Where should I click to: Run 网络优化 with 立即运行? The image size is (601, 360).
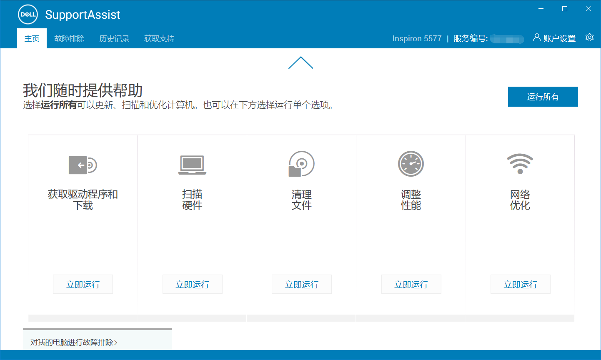[521, 284]
